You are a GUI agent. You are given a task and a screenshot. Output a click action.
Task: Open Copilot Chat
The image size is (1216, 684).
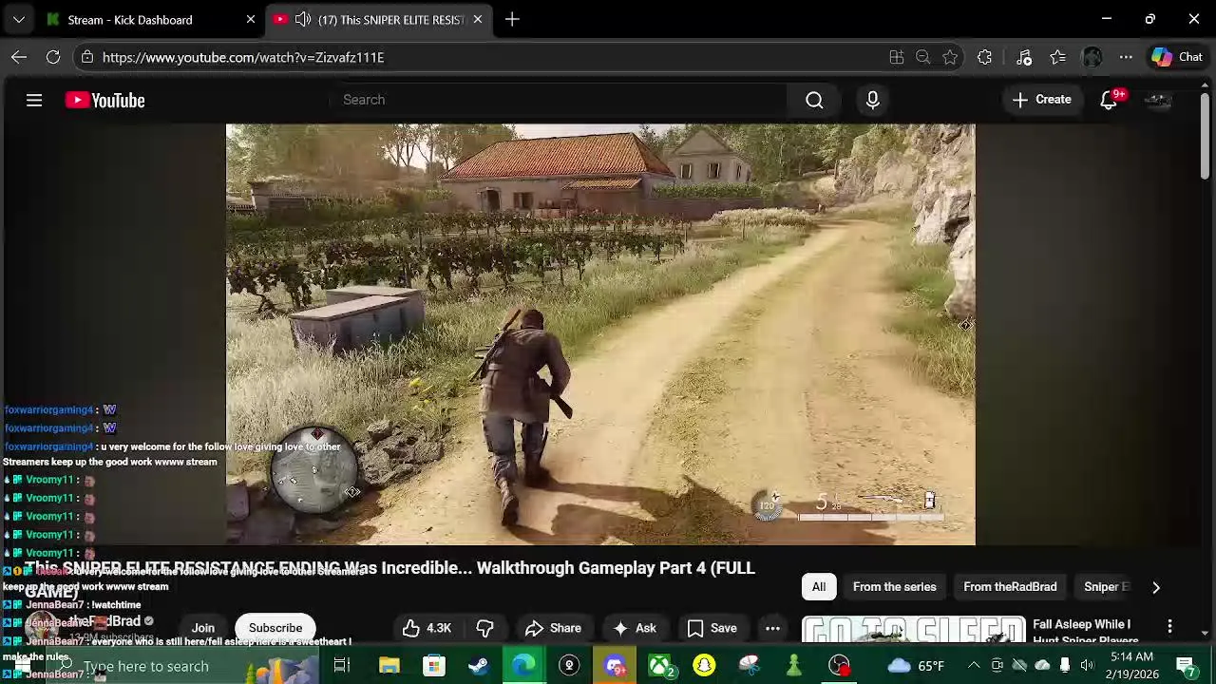[1177, 57]
